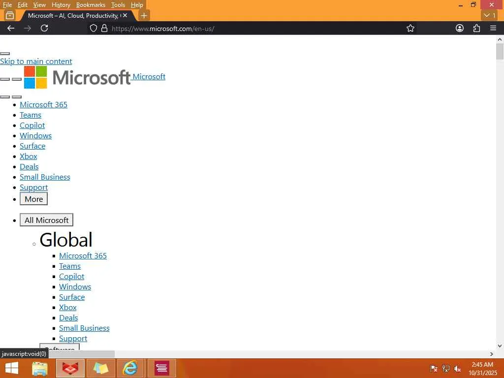This screenshot has height=378, width=504.
Task: Open a new tab with plus button
Action: point(144,15)
